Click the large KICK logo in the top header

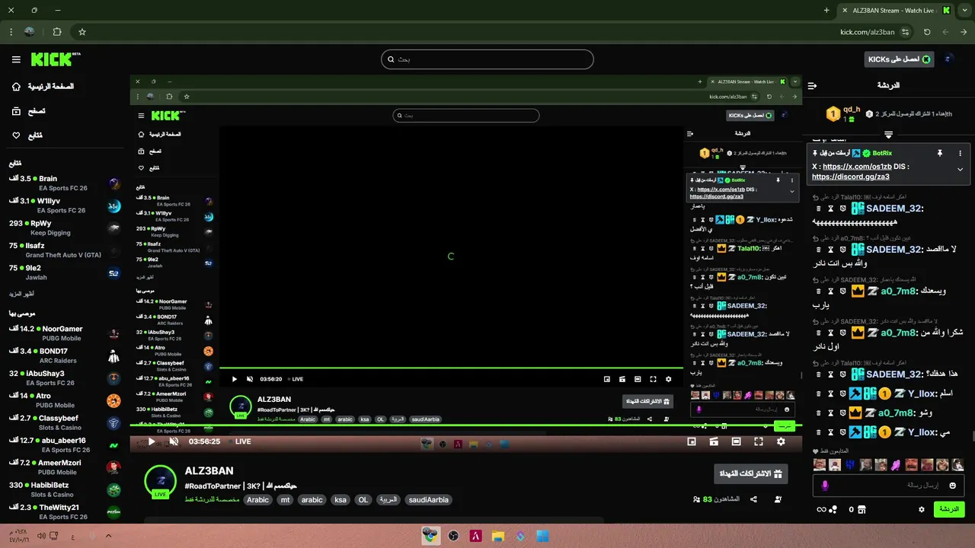pyautogui.click(x=55, y=59)
